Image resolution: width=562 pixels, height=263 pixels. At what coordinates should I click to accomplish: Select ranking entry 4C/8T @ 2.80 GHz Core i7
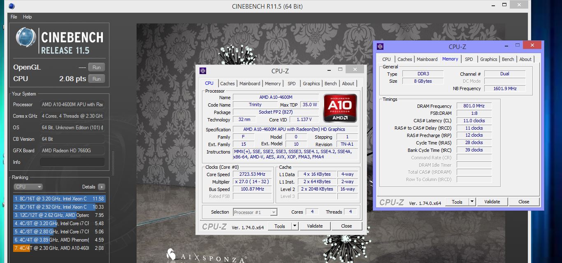59,232
